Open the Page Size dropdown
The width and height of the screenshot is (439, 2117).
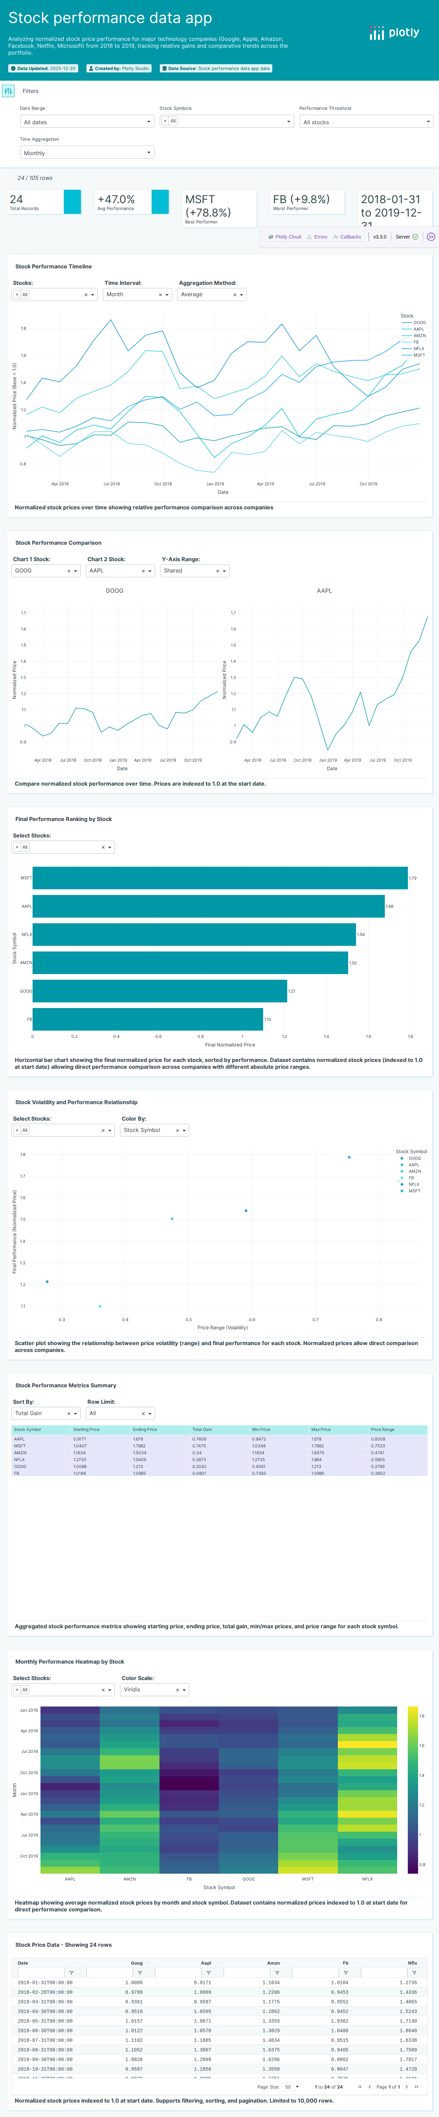tap(293, 2086)
